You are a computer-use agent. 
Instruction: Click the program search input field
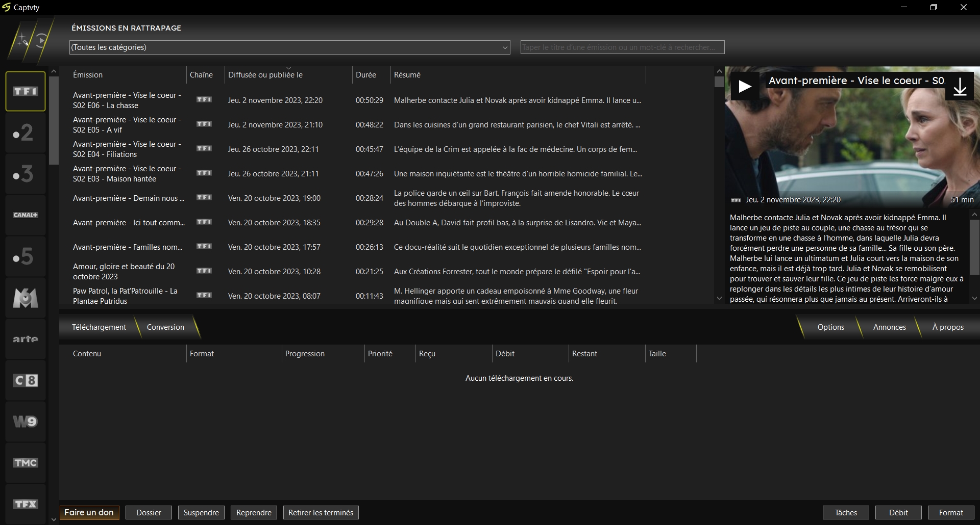622,47
